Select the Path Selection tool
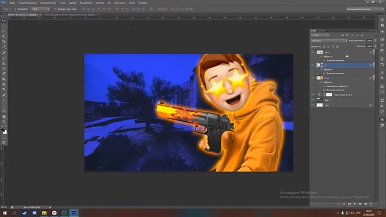 point(4,106)
